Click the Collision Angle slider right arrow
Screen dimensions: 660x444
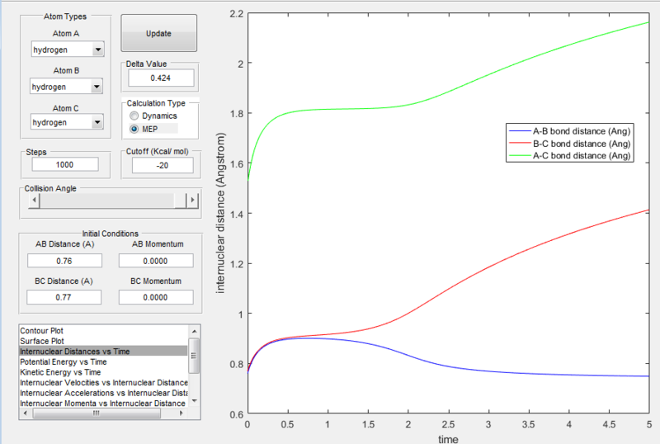[x=192, y=200]
